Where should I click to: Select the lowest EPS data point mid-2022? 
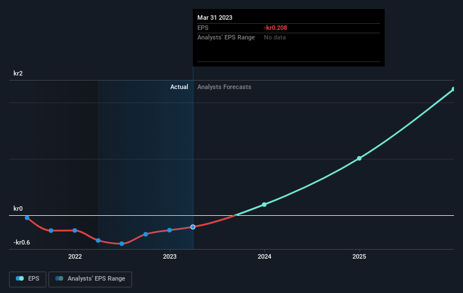[122, 244]
